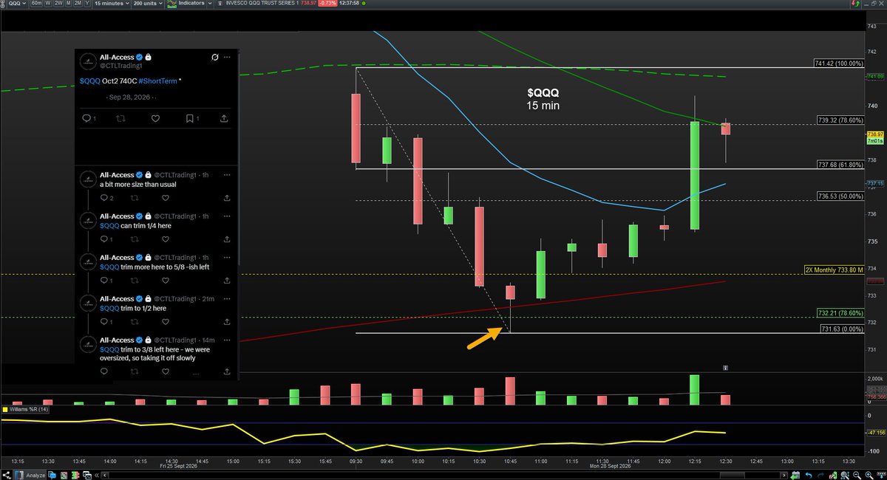This screenshot has height=480, width=887.
Task: Click the red-green swap chart icon
Action: tap(833, 475)
